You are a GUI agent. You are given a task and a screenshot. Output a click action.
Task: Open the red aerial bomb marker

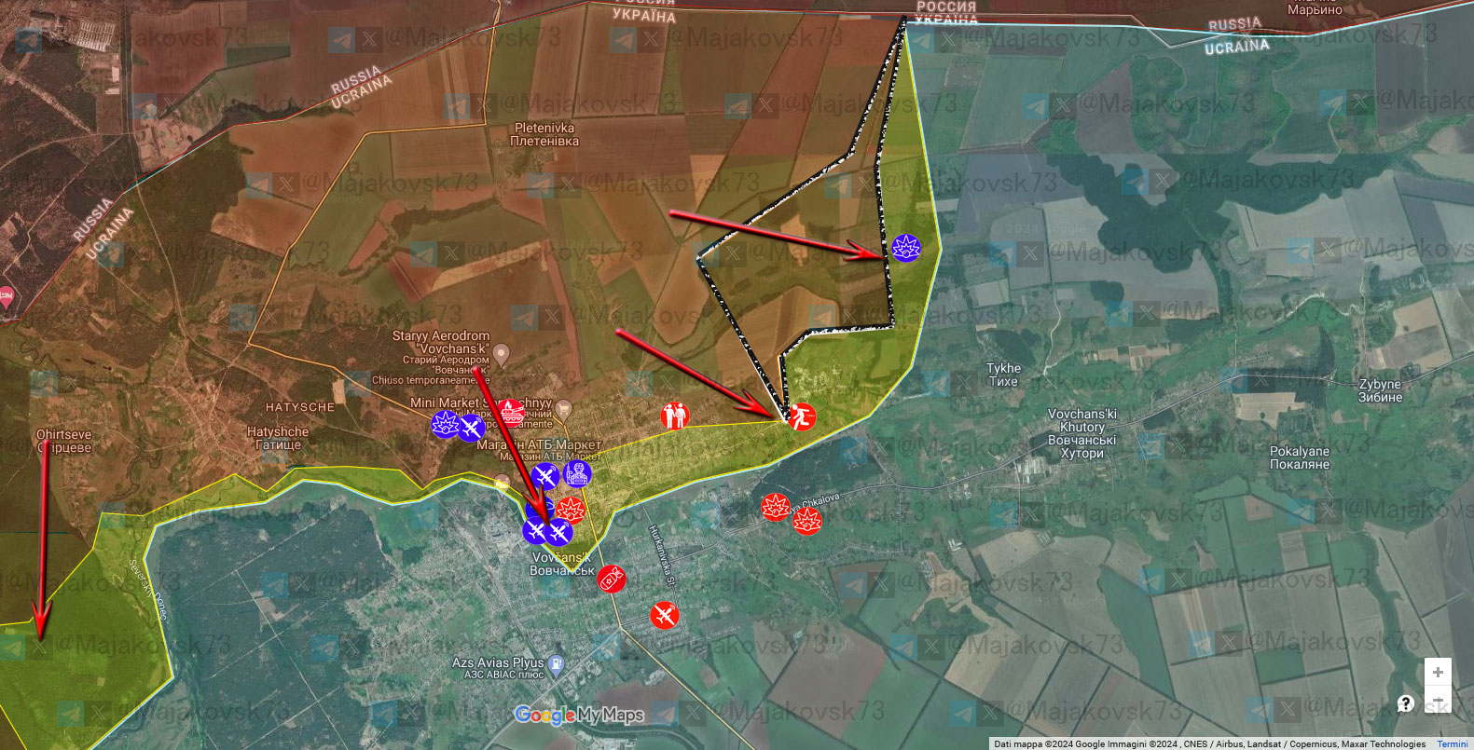611,580
